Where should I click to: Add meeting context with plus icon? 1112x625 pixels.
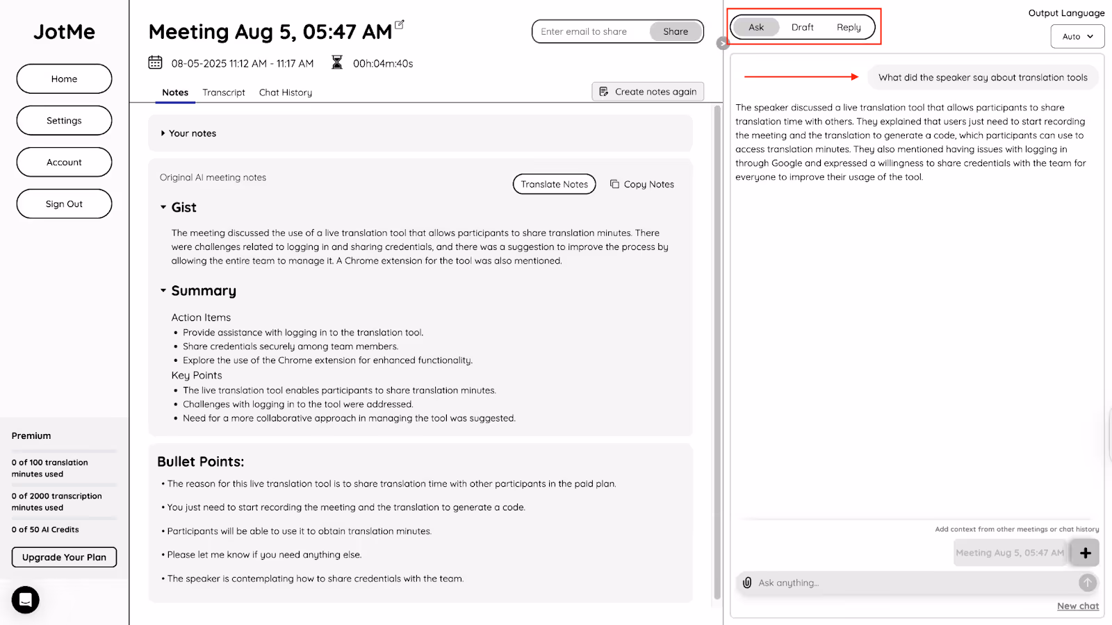coord(1085,553)
